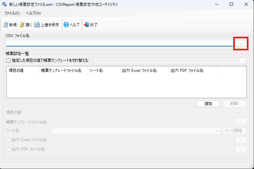Open the ヘルプ(H) menu

33,13
